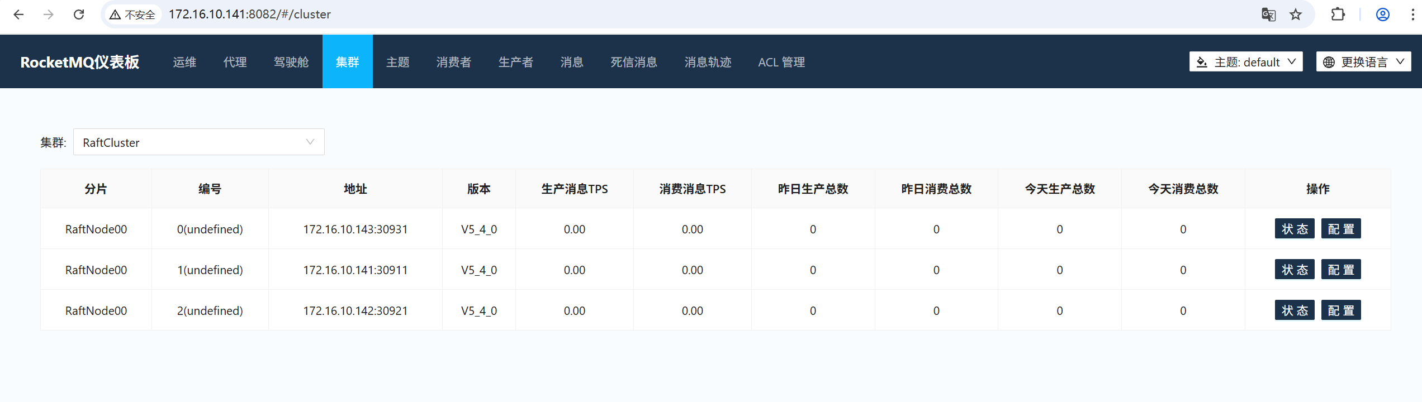This screenshot has height=402, width=1422.
Task: Open 死信消息 dead letter page
Action: 634,62
